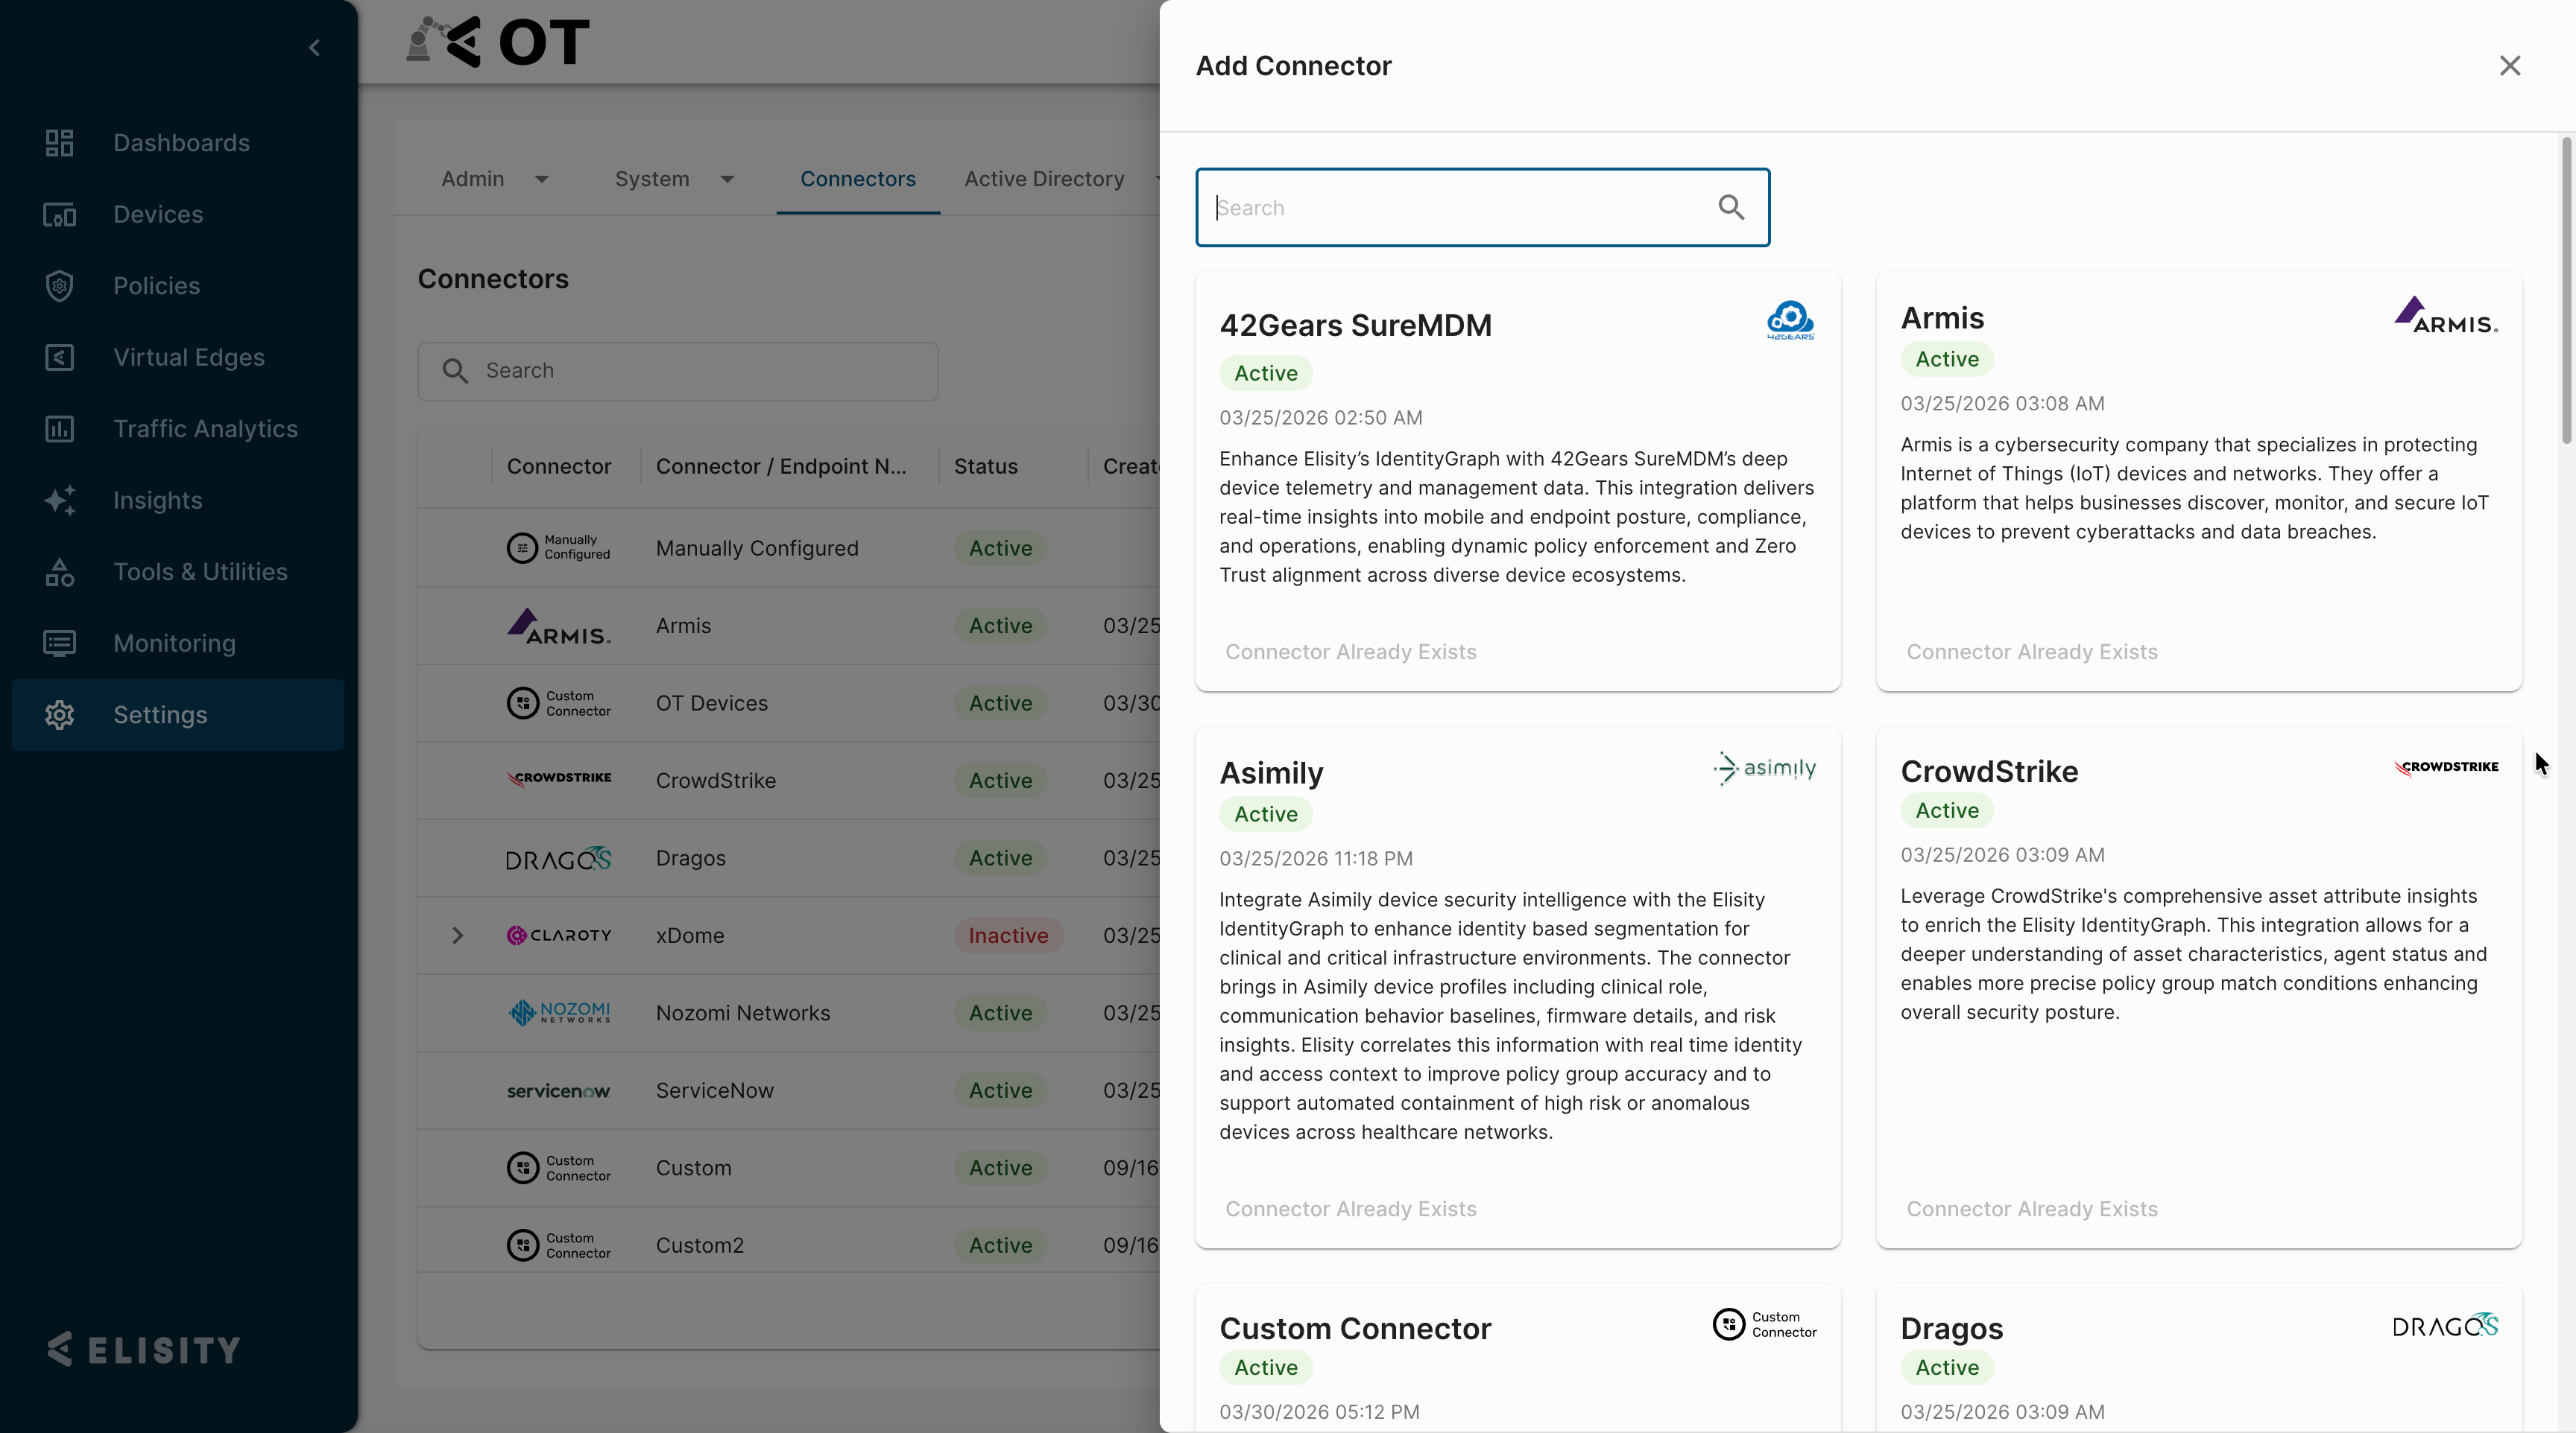The width and height of the screenshot is (2576, 1433).
Task: Click Connector Already Exists on Armis card
Action: coord(2031,652)
